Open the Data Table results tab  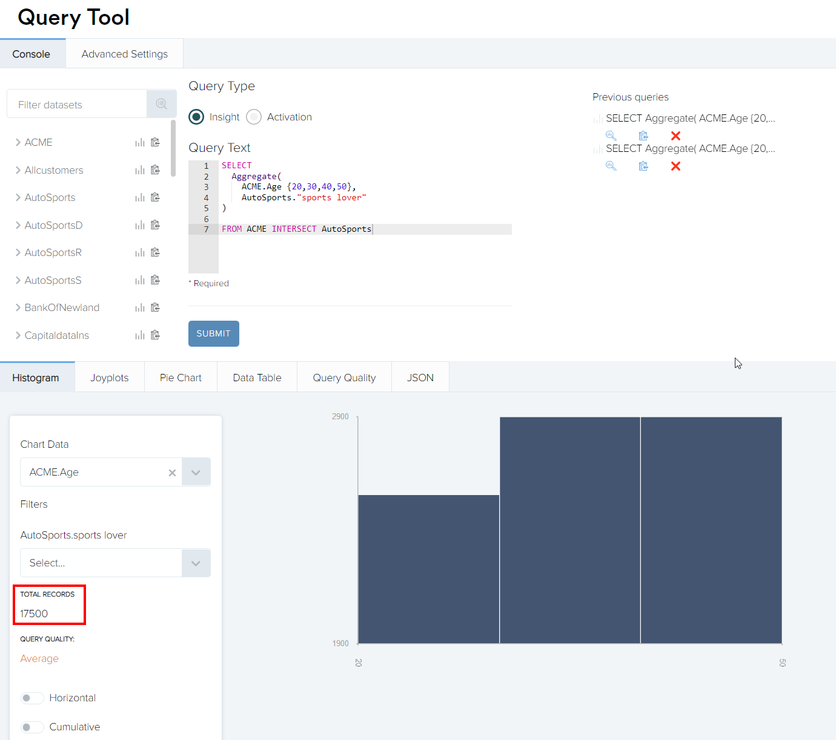coord(257,378)
